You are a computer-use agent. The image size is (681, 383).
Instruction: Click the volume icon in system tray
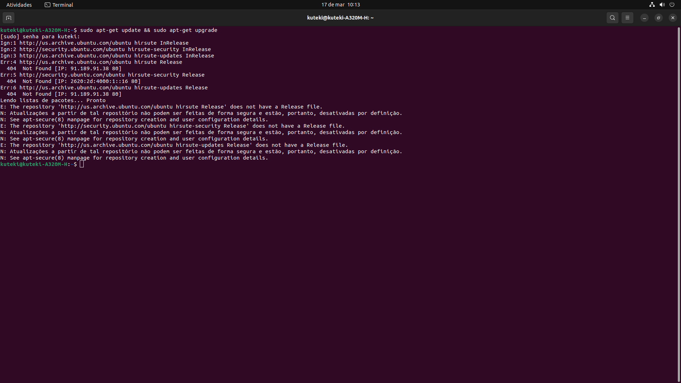click(662, 5)
